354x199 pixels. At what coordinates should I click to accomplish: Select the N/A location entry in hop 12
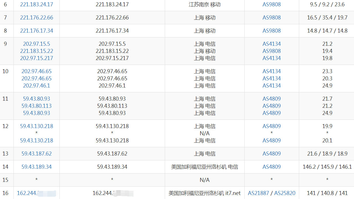tap(204, 133)
